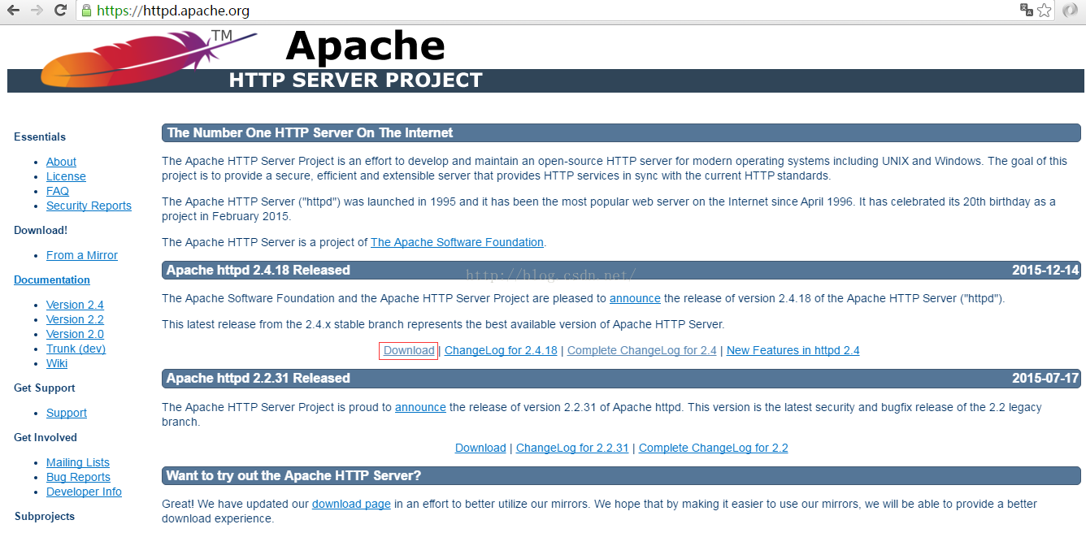
Task: Open the Developer Info link
Action: point(84,492)
